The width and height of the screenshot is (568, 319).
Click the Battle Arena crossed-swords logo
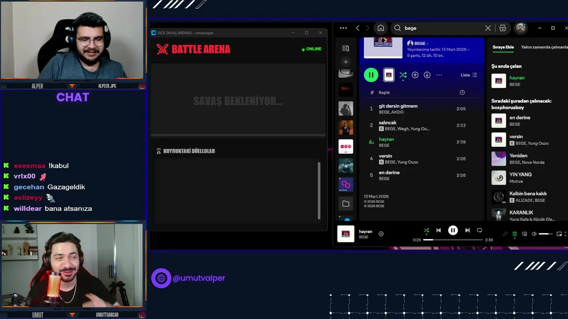point(162,49)
